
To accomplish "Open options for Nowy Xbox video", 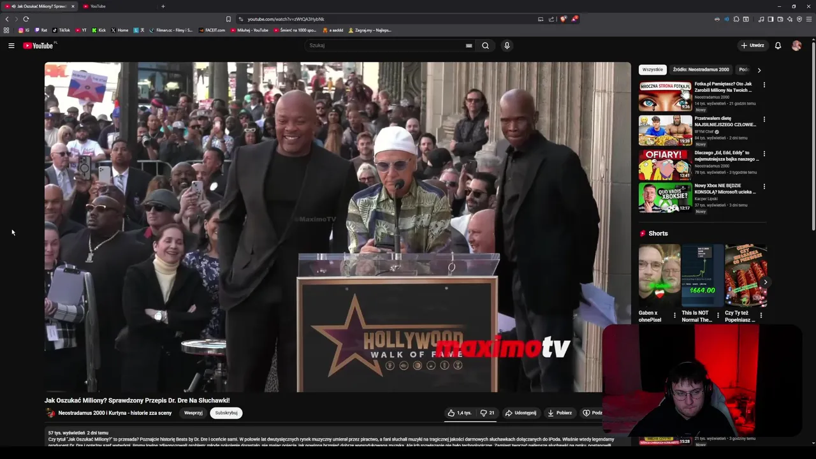I will click(x=764, y=187).
